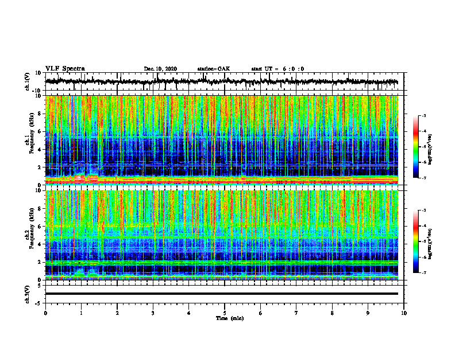Click the time-axis tick label "5"

tap(225, 313)
